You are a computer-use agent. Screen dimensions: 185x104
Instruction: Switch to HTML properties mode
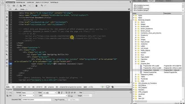pos(9,93)
